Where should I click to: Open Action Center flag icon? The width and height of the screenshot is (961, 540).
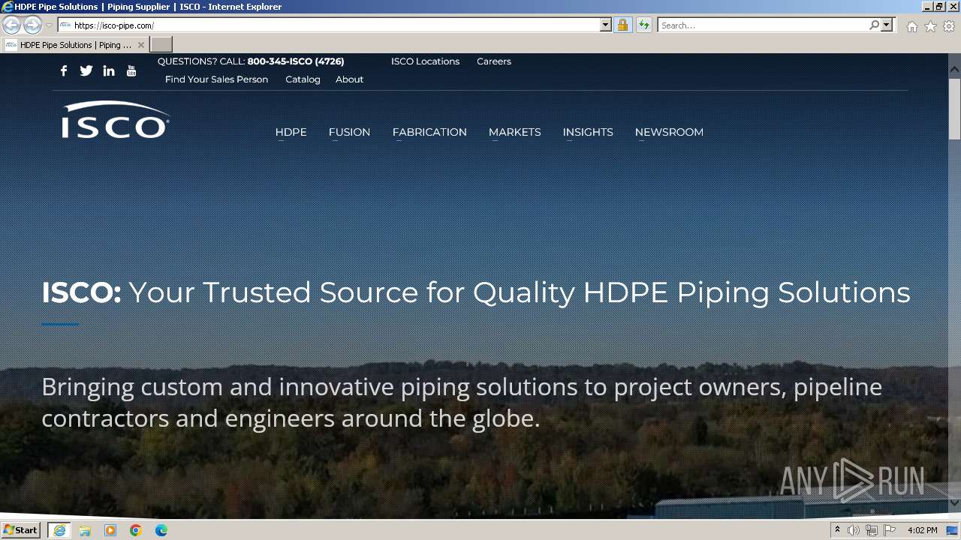(890, 530)
